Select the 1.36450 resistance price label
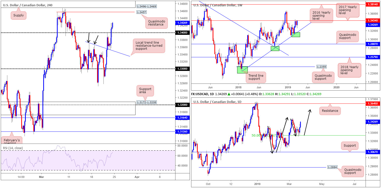381x188 pixels. (x=373, y=103)
